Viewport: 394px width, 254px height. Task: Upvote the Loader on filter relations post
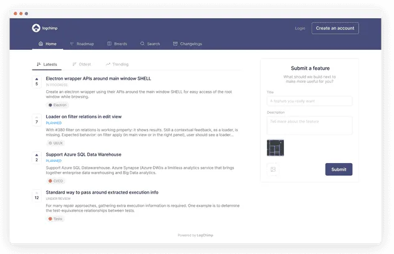coord(37,120)
